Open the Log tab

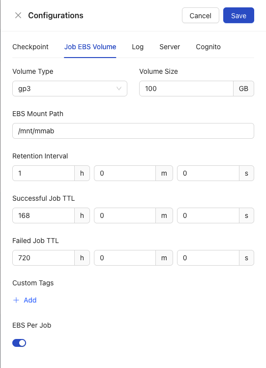(x=138, y=47)
